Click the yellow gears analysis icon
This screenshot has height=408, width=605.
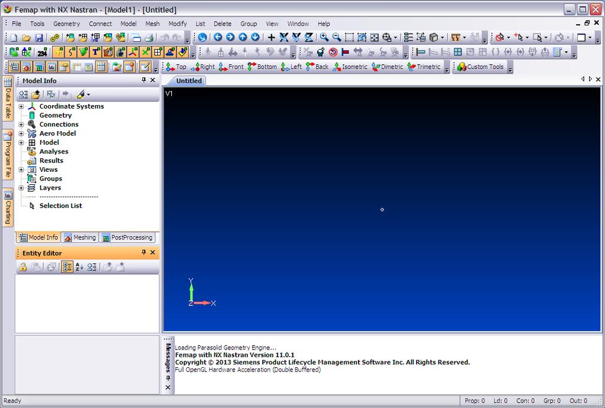click(55, 37)
